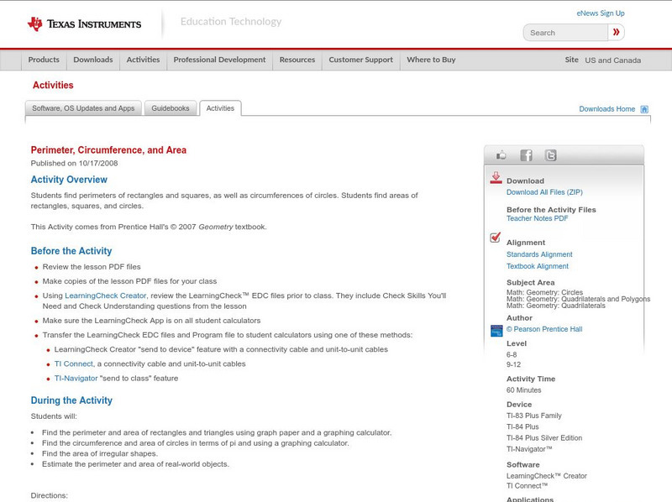Image resolution: width=672 pixels, height=502 pixels.
Task: Click Download All Files (ZIP) link
Action: tap(544, 192)
